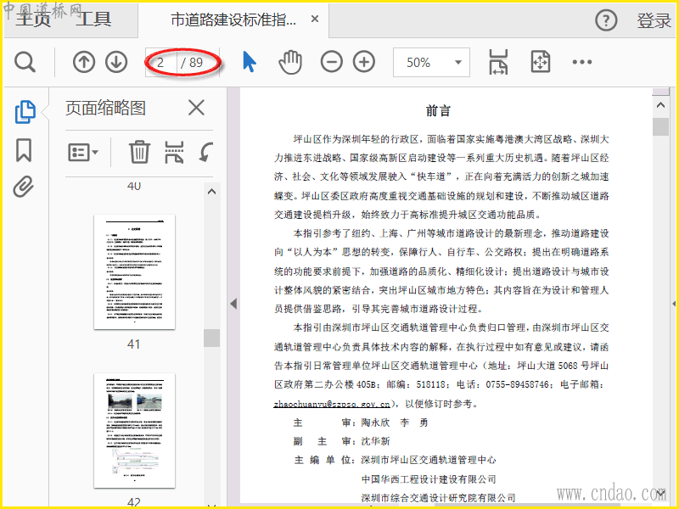Activate the hand pan tool
Screen dimensions: 679x509
coord(290,62)
